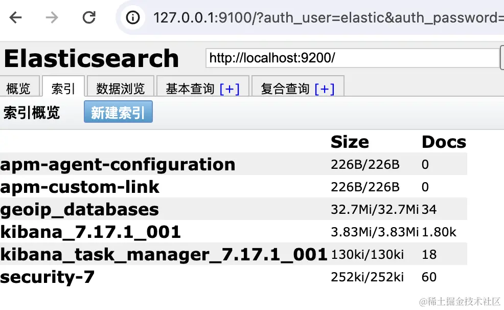View site info icon in address bar
This screenshot has height=310, width=504.
tap(133, 17)
